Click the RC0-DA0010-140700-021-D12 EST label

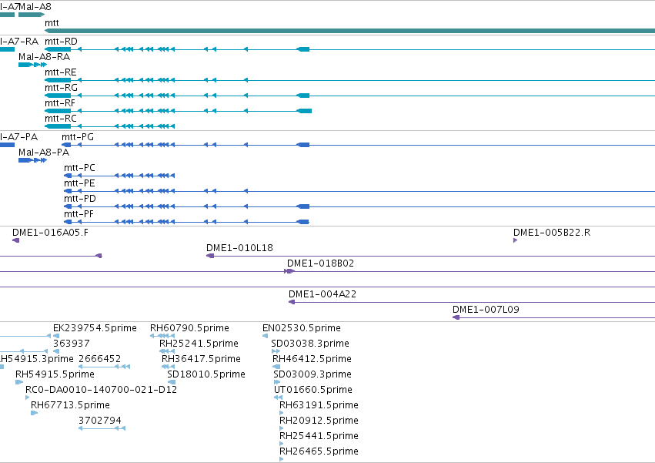coord(101,390)
